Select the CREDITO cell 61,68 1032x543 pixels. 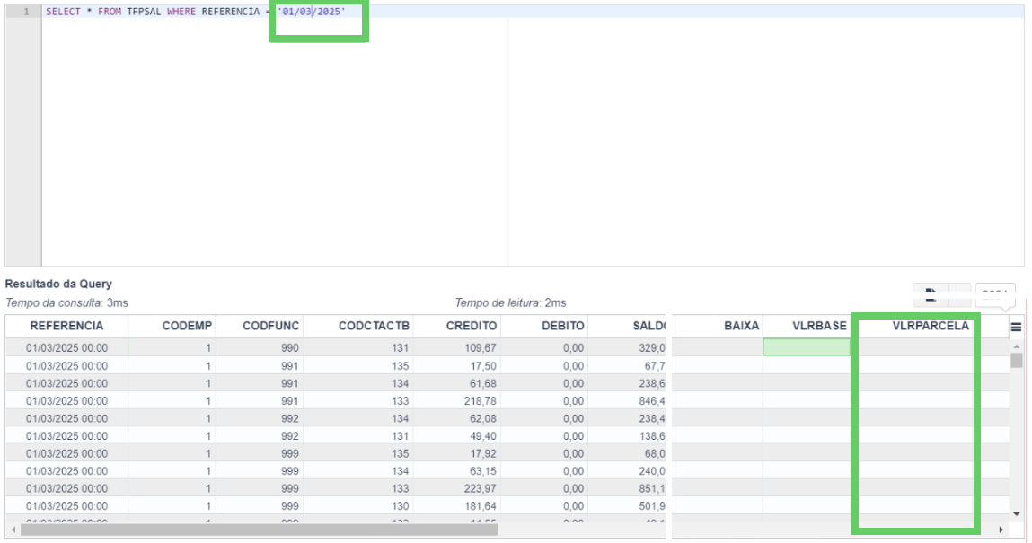(457, 383)
